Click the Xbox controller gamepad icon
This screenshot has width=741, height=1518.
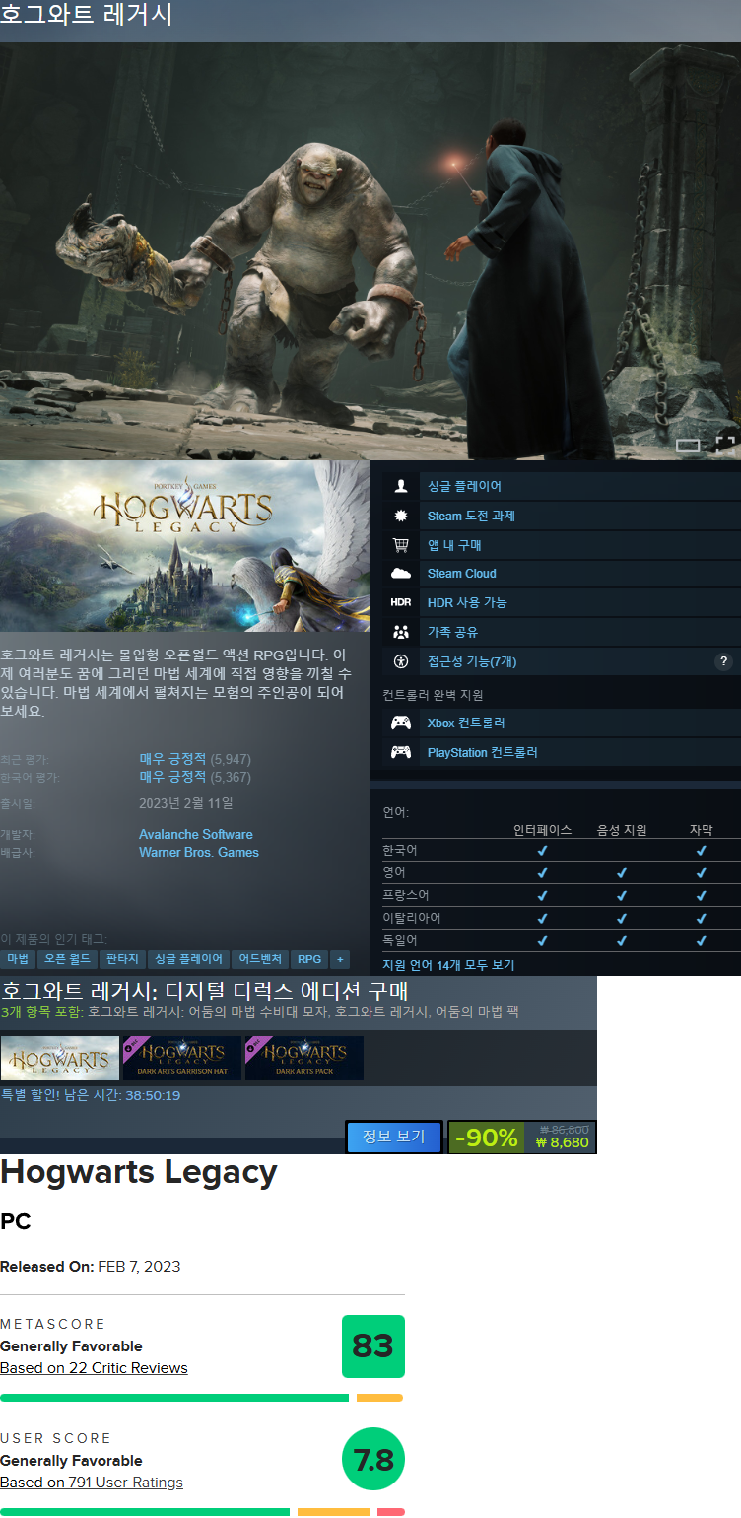(400, 723)
